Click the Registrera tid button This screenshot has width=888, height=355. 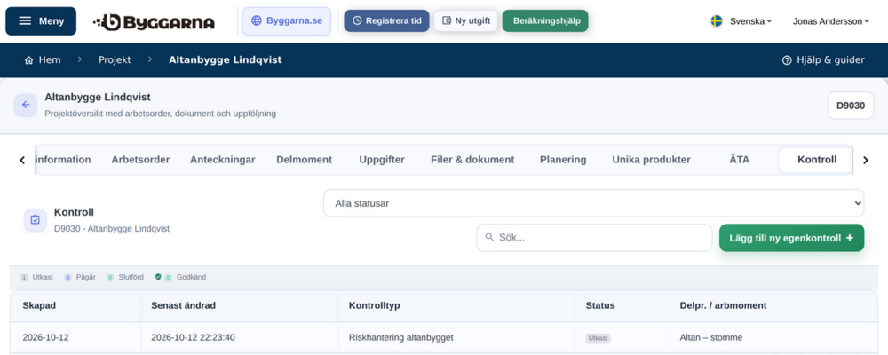(387, 21)
